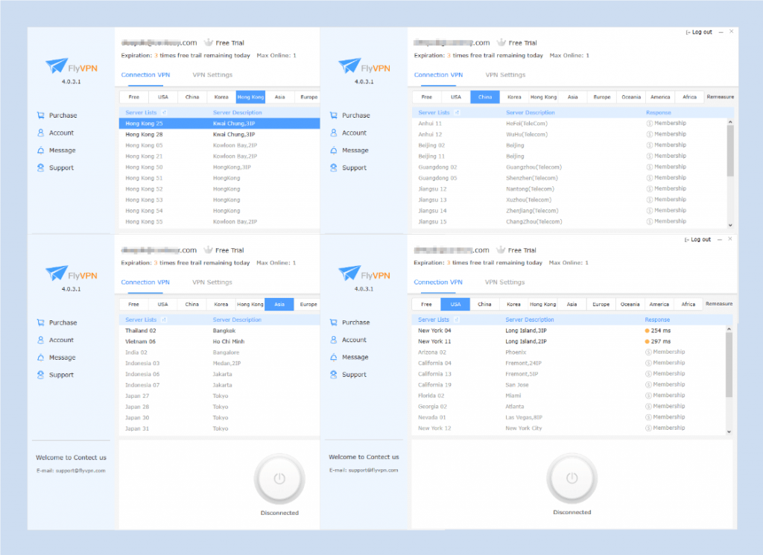Image resolution: width=763 pixels, height=555 pixels.
Task: Select the Florida 02 Miami server
Action: click(x=569, y=396)
